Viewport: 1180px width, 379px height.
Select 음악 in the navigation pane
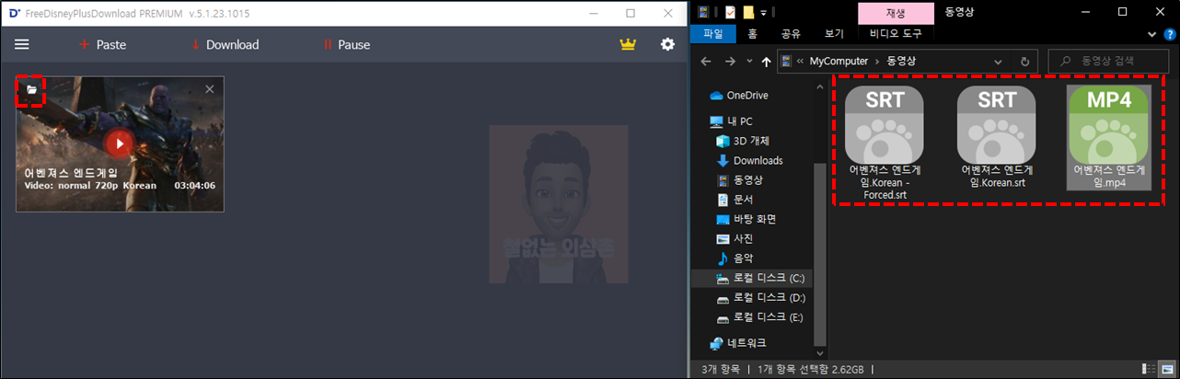pos(735,258)
